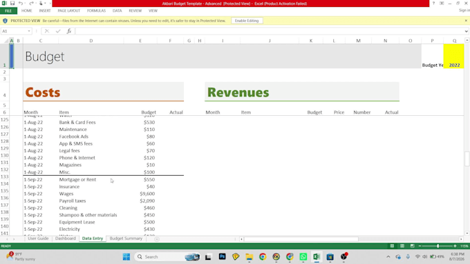Click the Redo arrow icon
The height and width of the screenshot is (264, 470).
31,3
